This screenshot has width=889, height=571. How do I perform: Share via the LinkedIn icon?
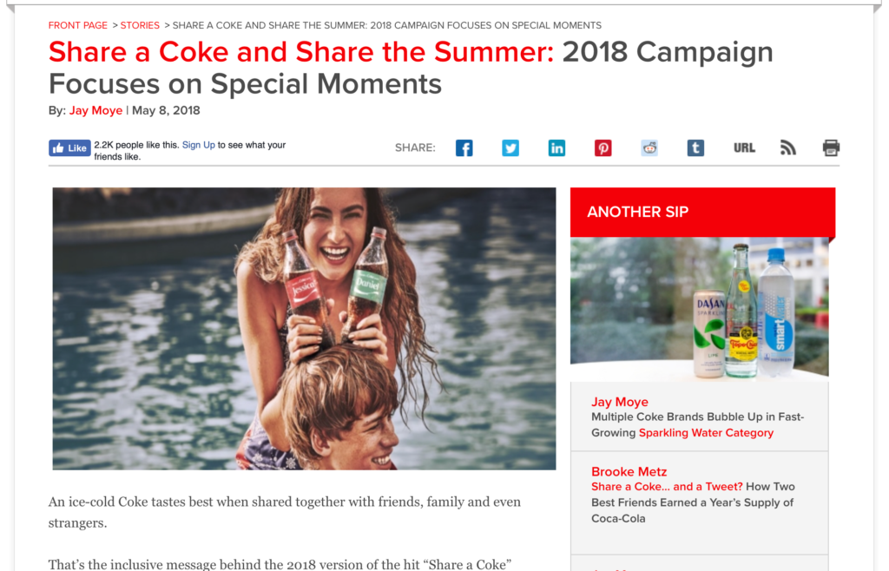556,148
